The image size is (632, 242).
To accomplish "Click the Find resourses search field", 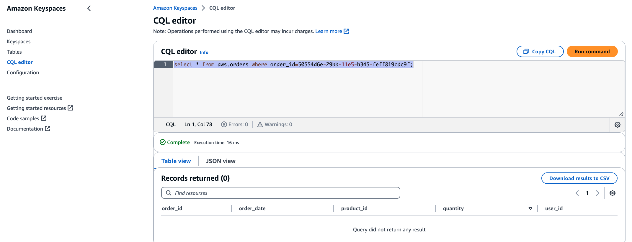I will (281, 193).
